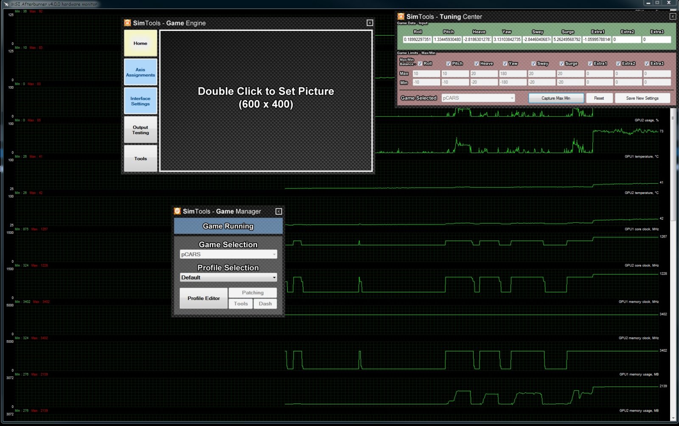Click the 'GPU1 memory usage, MB' graph label

tap(639, 374)
